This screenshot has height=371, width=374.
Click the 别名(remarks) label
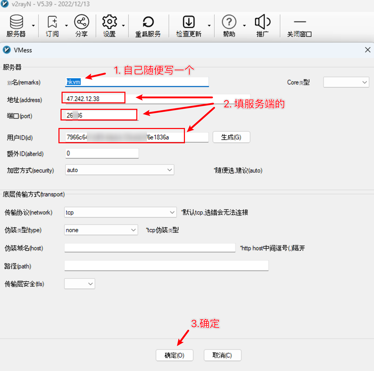(24, 82)
